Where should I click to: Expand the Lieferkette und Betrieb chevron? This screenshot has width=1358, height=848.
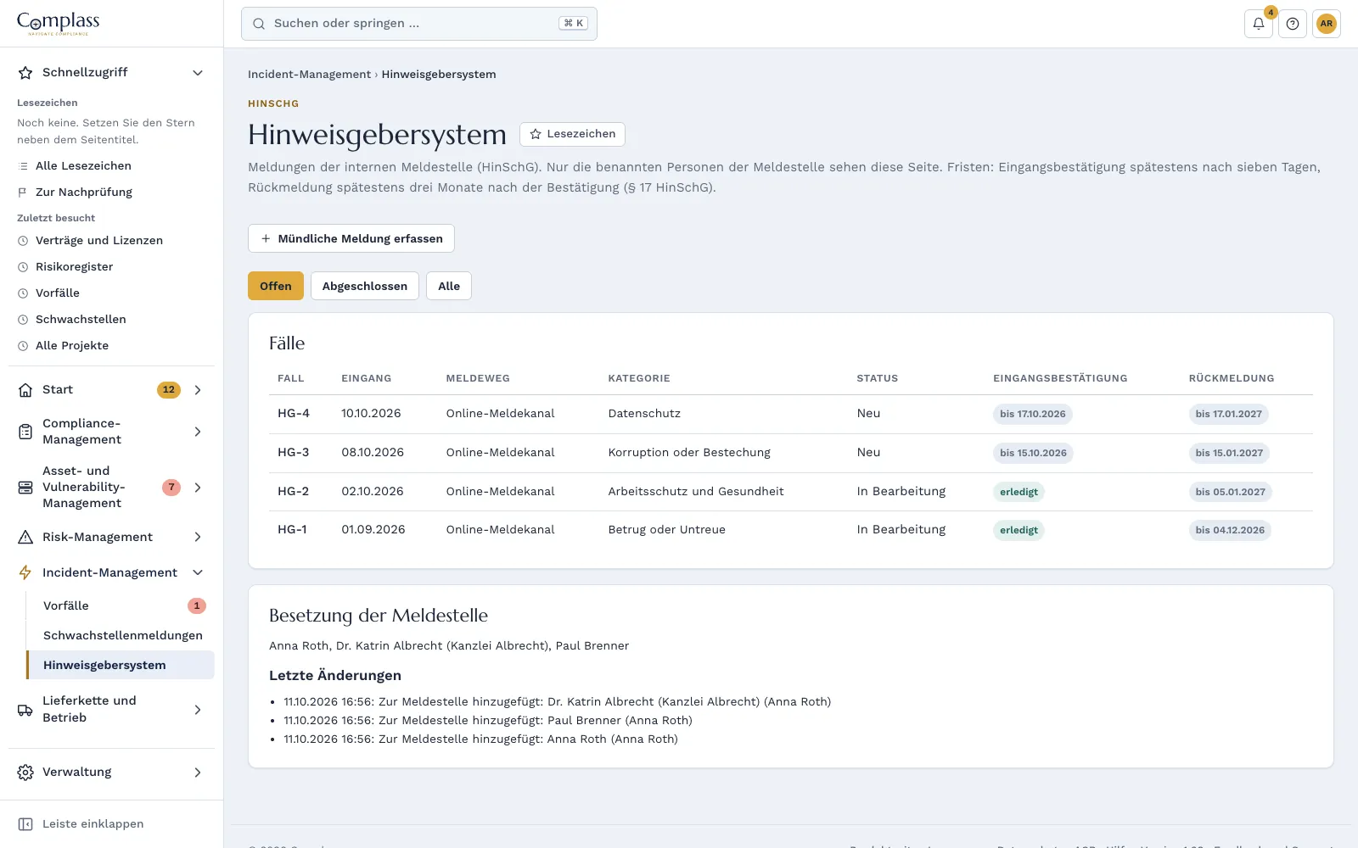pyautogui.click(x=198, y=710)
